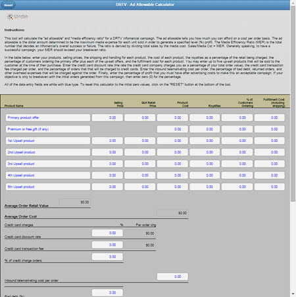Edit the 3rd Upsell product Selling Price

tap(107, 164)
